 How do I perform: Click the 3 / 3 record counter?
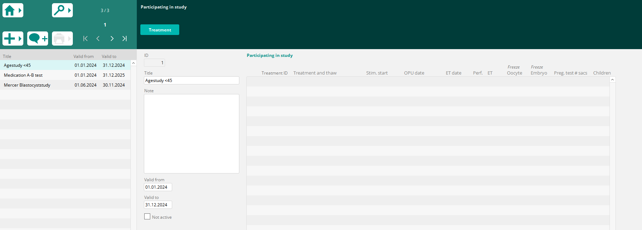click(105, 11)
